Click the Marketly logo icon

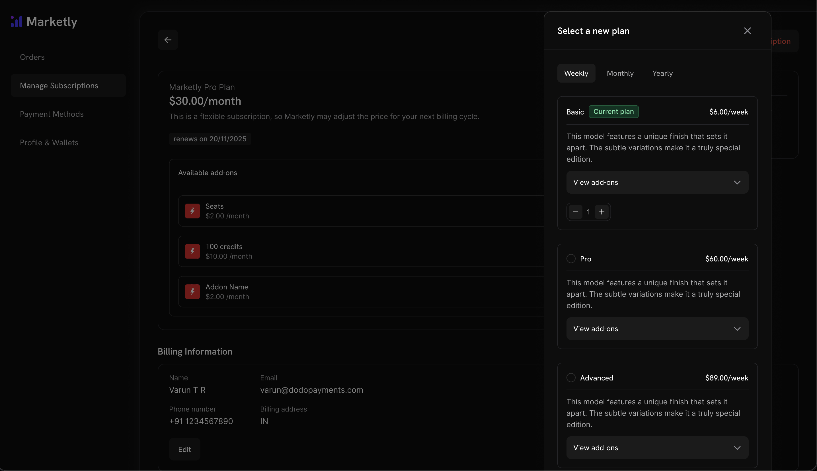coord(17,21)
